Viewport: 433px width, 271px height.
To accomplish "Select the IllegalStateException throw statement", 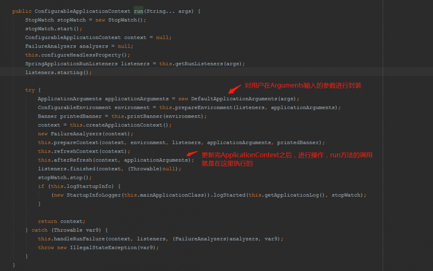I will (100, 247).
